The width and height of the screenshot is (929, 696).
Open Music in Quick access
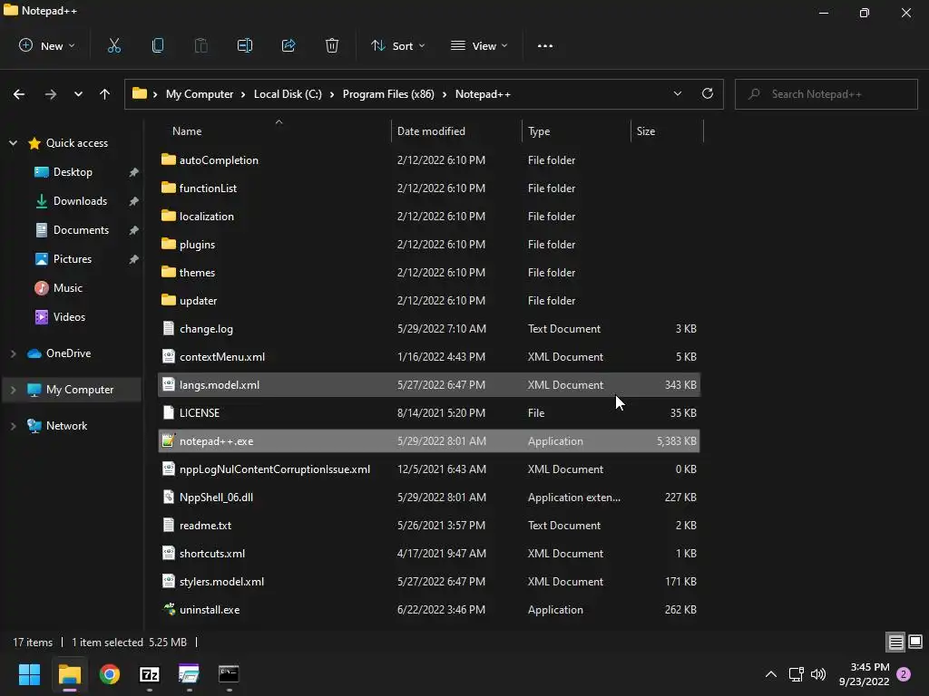click(x=67, y=288)
